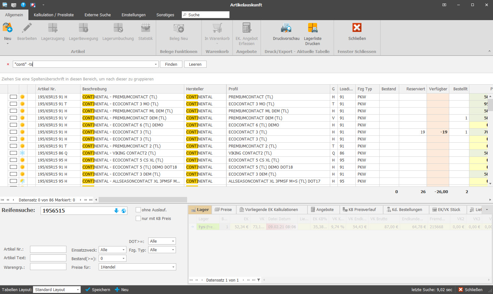Open the Preise für dropdown
The image size is (493, 294).
pyautogui.click(x=173, y=267)
